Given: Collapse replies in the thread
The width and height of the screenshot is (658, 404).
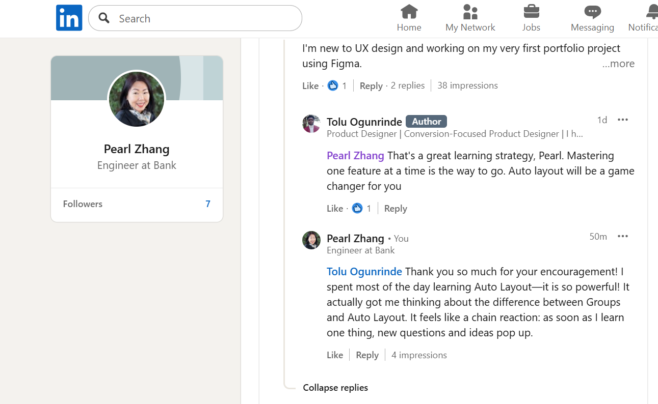Looking at the screenshot, I should (x=335, y=388).
